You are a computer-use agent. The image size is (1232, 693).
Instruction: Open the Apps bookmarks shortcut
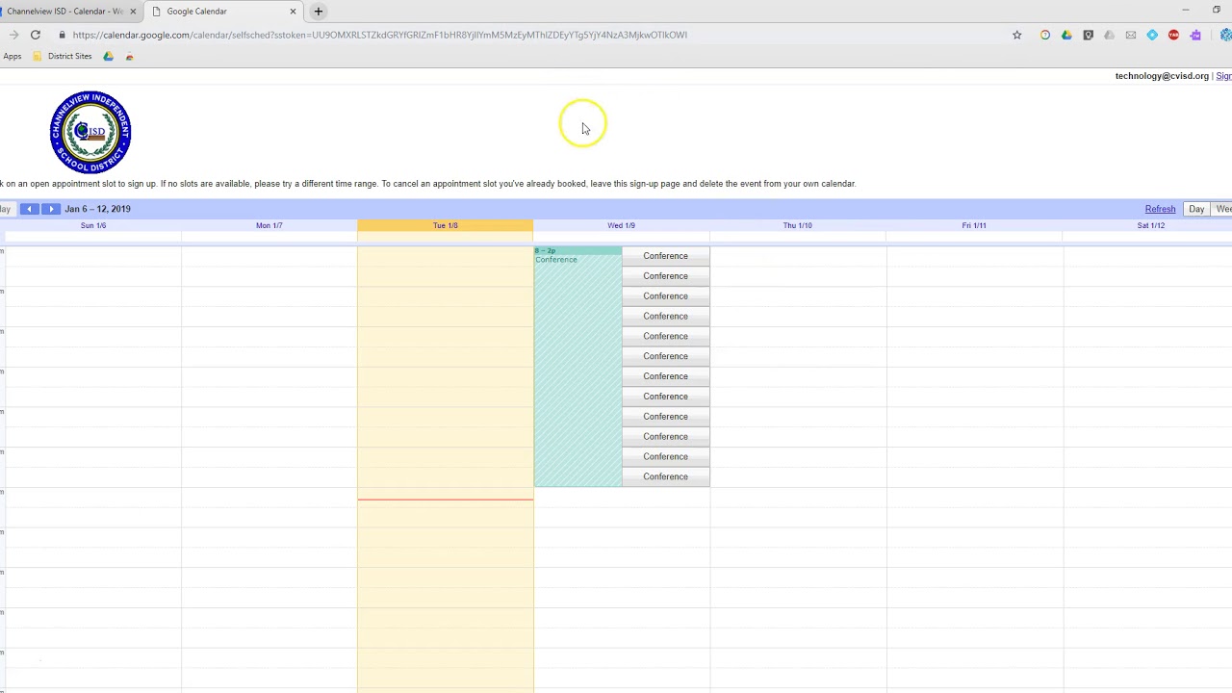click(x=12, y=56)
